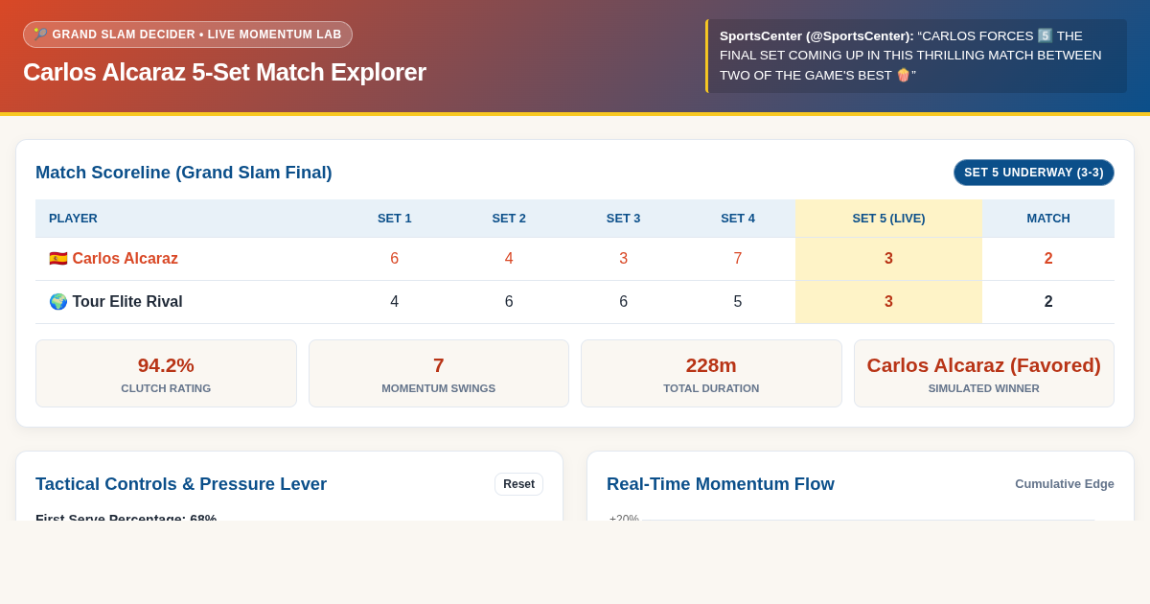1150x604 pixels.
Task: Click the Simulated Winner card
Action: tap(984, 374)
